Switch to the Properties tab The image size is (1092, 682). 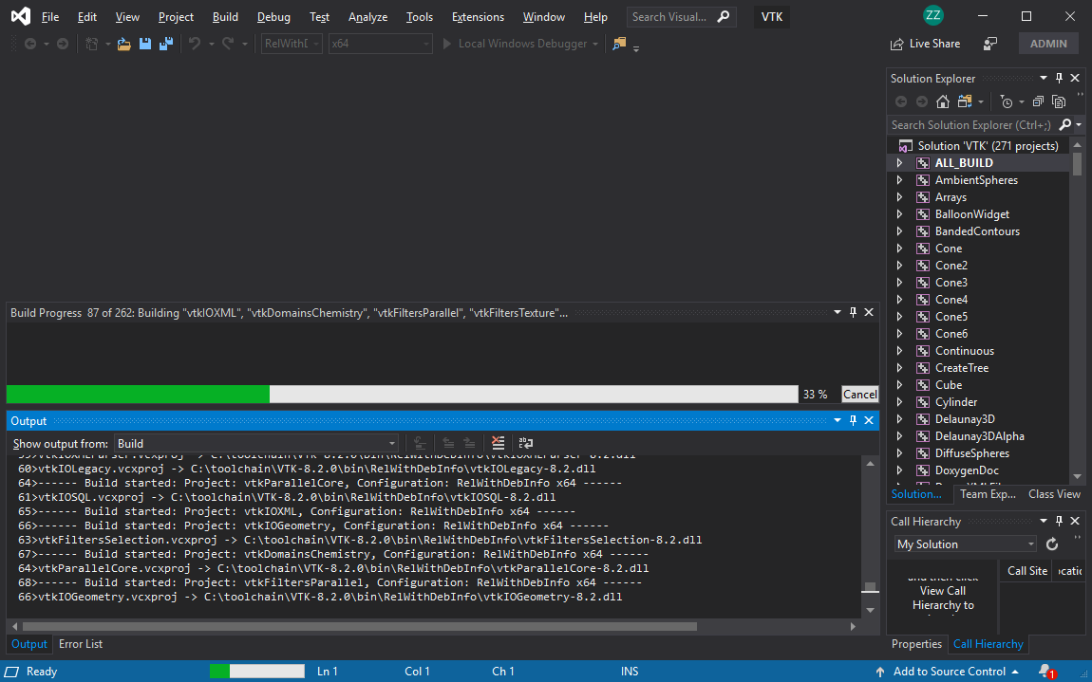[x=916, y=644]
